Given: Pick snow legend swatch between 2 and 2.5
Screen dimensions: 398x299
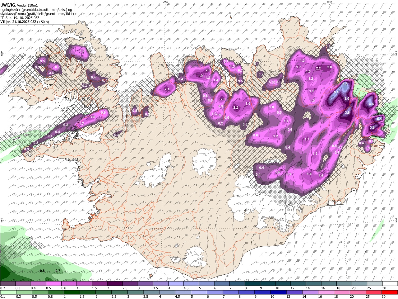Looking at the screenshot, I should pos(114,284).
